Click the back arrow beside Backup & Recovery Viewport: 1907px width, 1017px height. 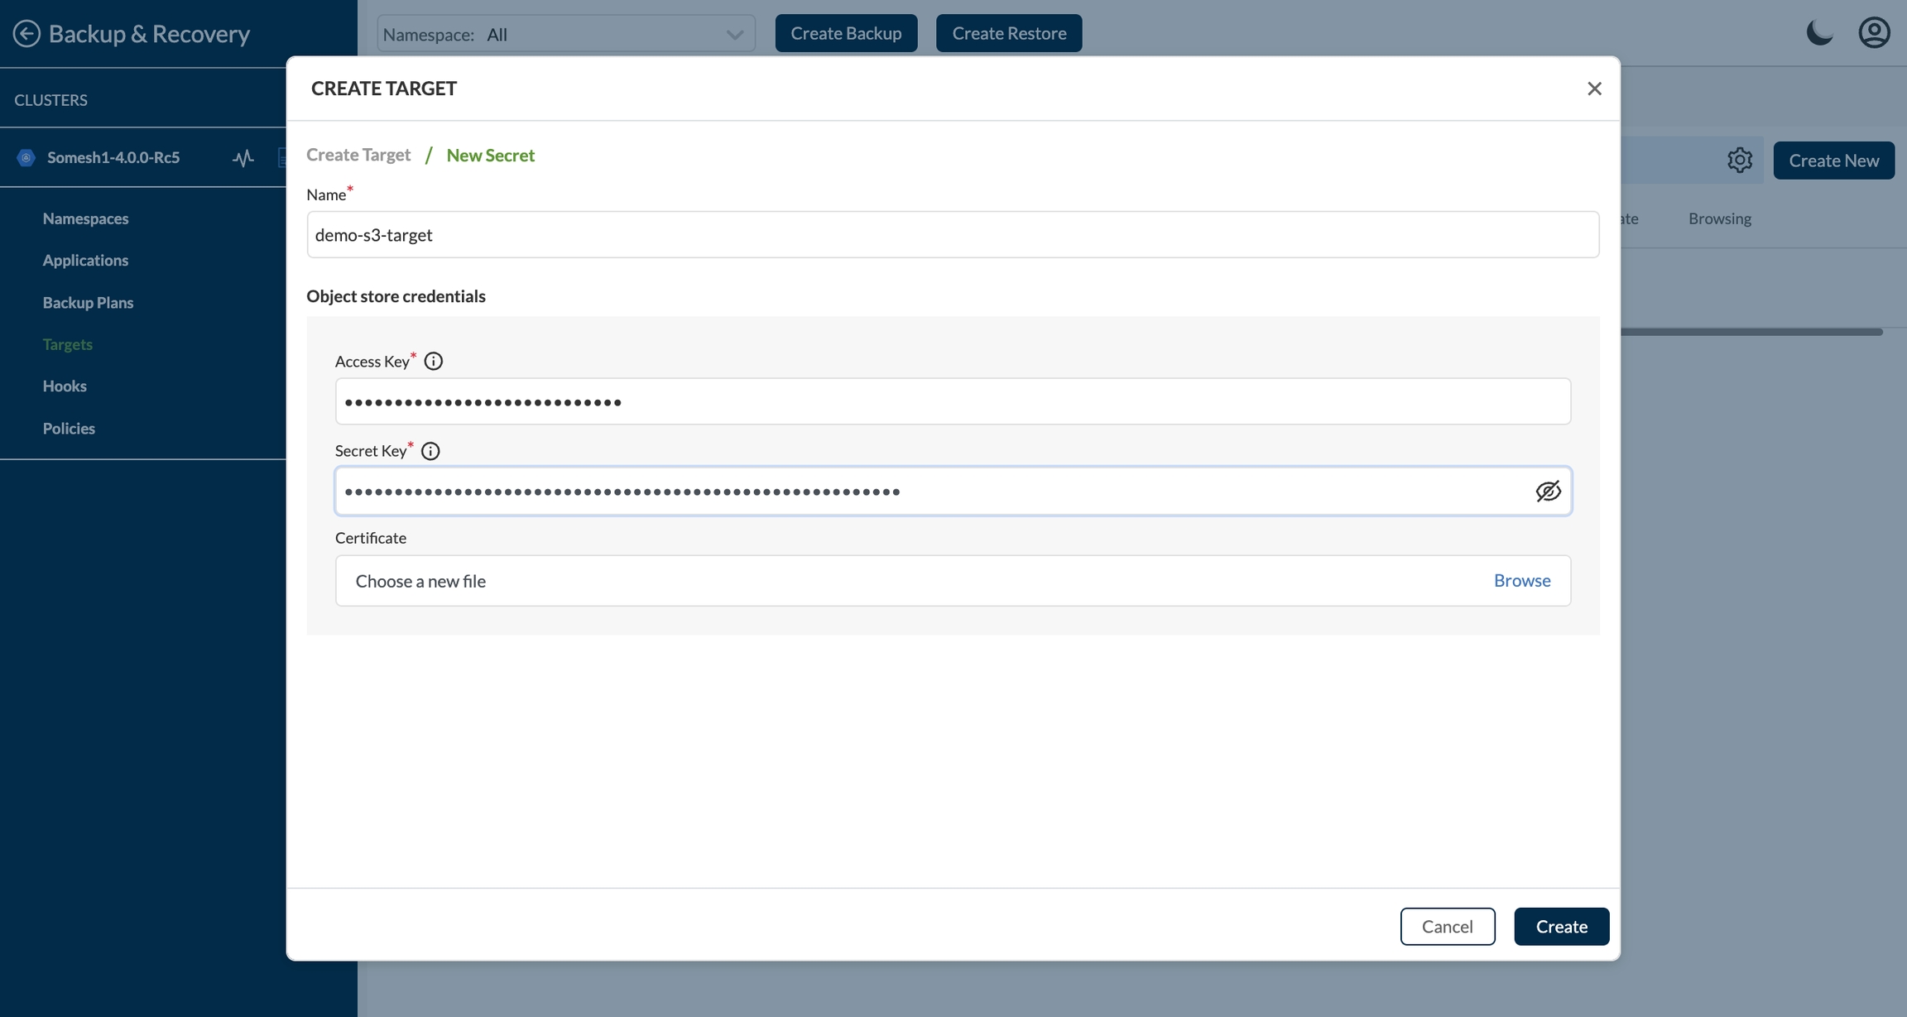point(26,33)
